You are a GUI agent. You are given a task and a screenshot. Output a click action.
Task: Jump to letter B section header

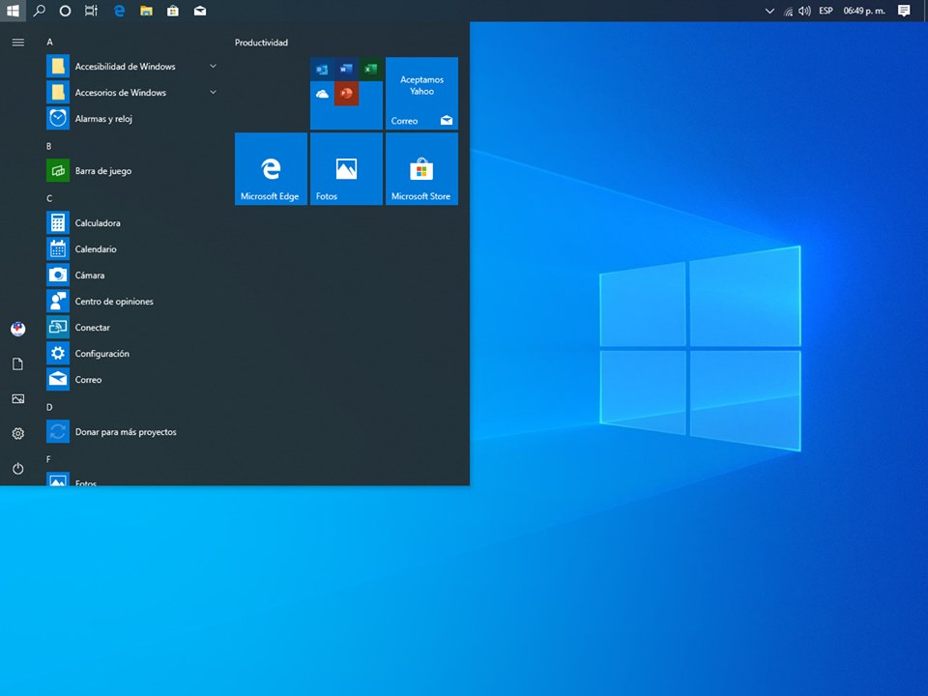click(49, 146)
